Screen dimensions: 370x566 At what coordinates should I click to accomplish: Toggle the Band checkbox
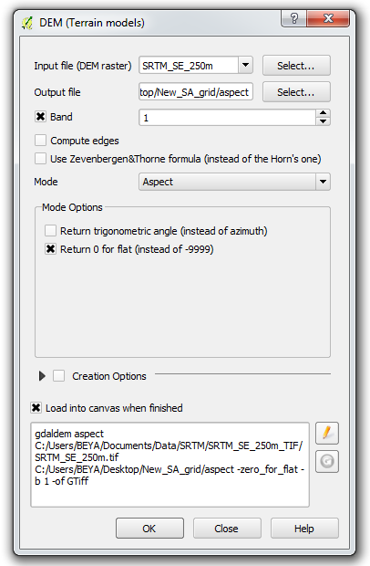point(40,117)
